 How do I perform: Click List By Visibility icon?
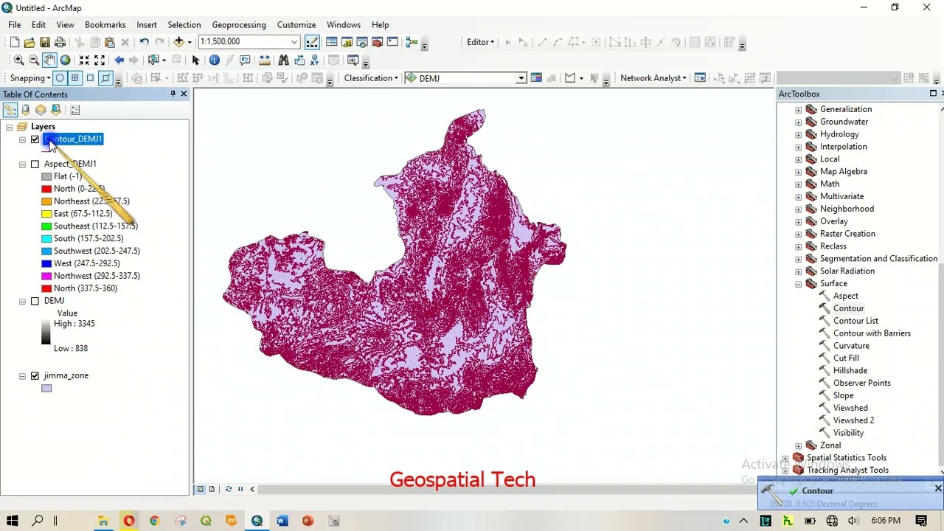click(x=41, y=110)
